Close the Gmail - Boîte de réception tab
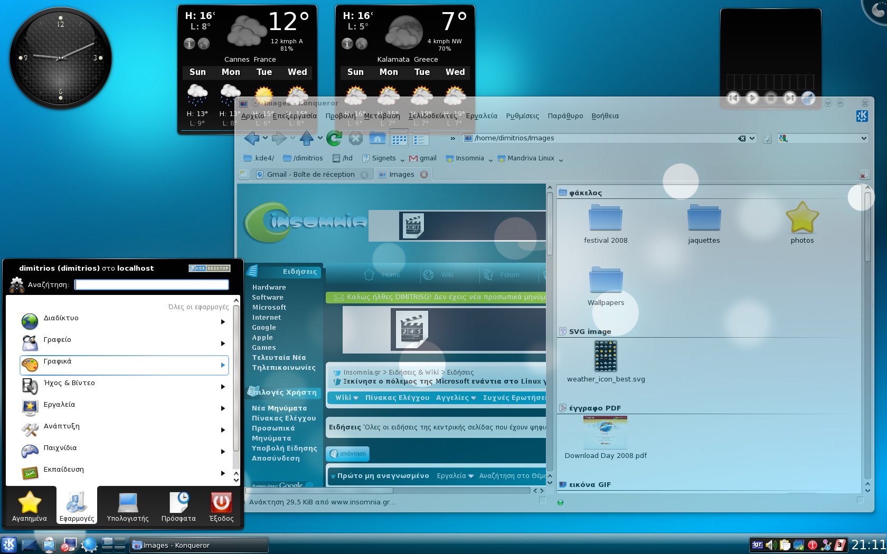 pyautogui.click(x=364, y=175)
